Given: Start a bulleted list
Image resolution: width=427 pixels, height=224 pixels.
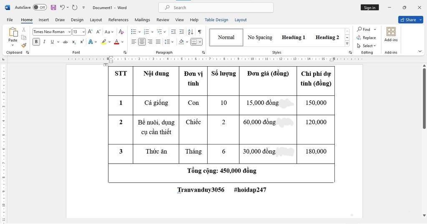Looking at the screenshot, I should 133,32.
